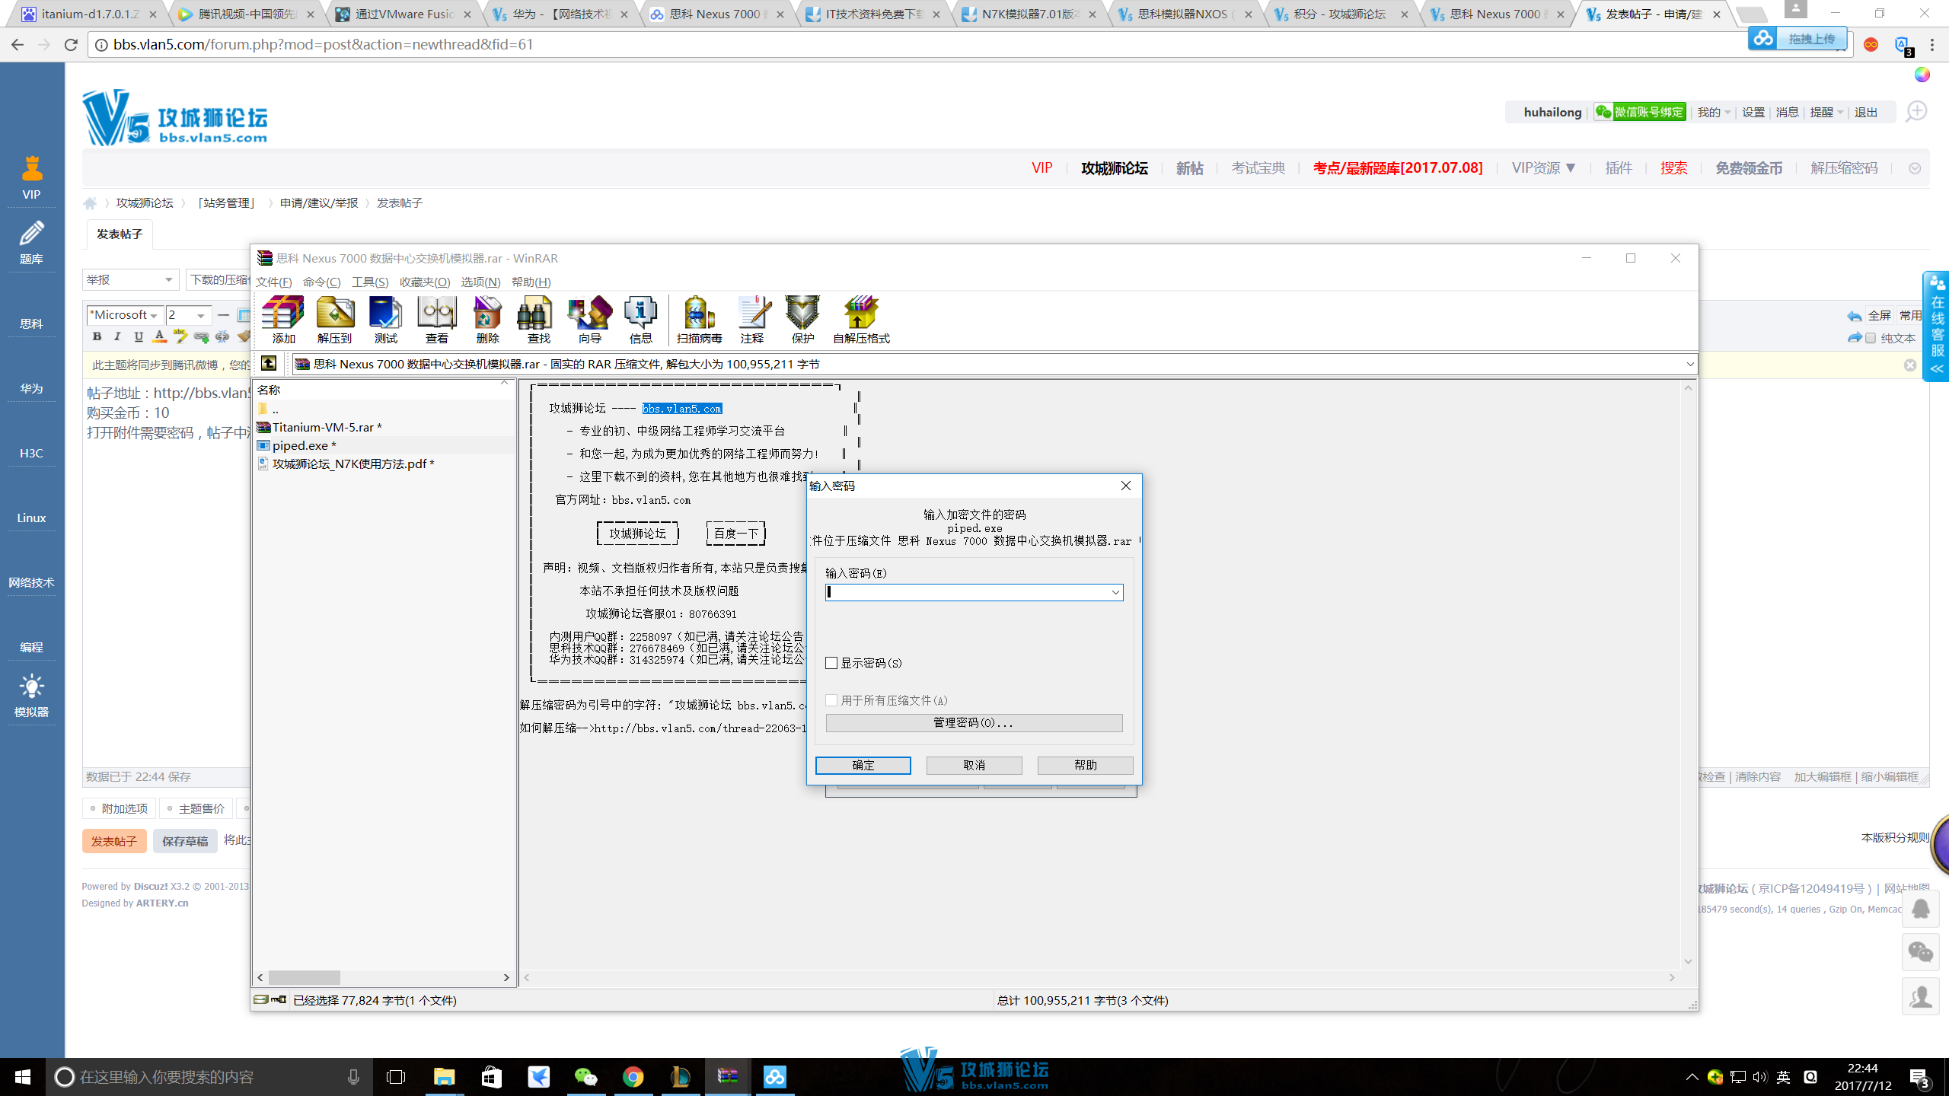Click the WinRAR Add (添加) toolbar icon
Viewport: 1949px width, 1096px height.
283,320
